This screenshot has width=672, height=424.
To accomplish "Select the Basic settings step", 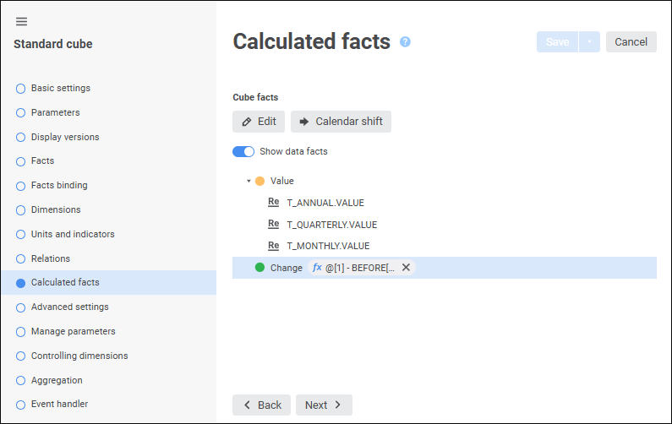I will tap(60, 88).
